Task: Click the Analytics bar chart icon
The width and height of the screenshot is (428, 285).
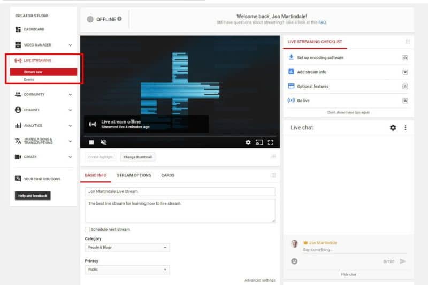Action: click(18, 126)
